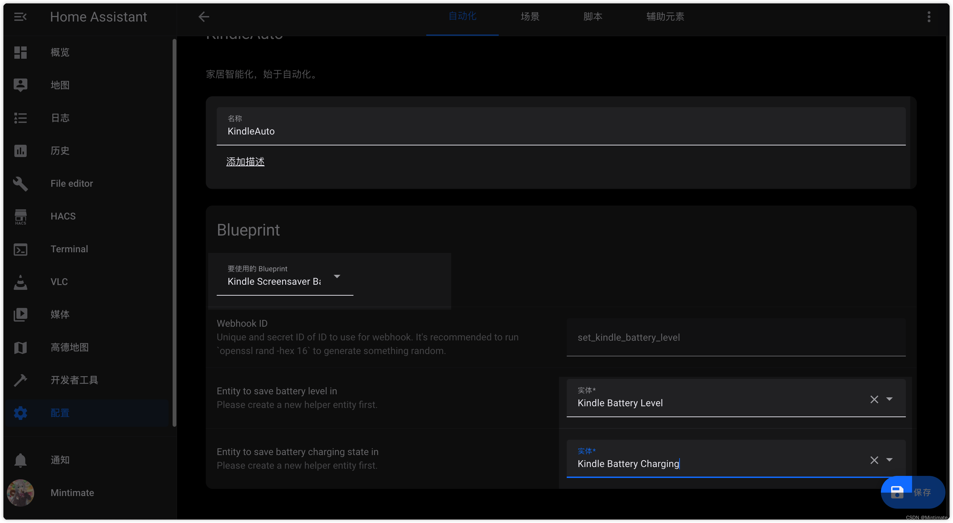
Task: Click the Blueprint section heading
Action: pos(248,230)
